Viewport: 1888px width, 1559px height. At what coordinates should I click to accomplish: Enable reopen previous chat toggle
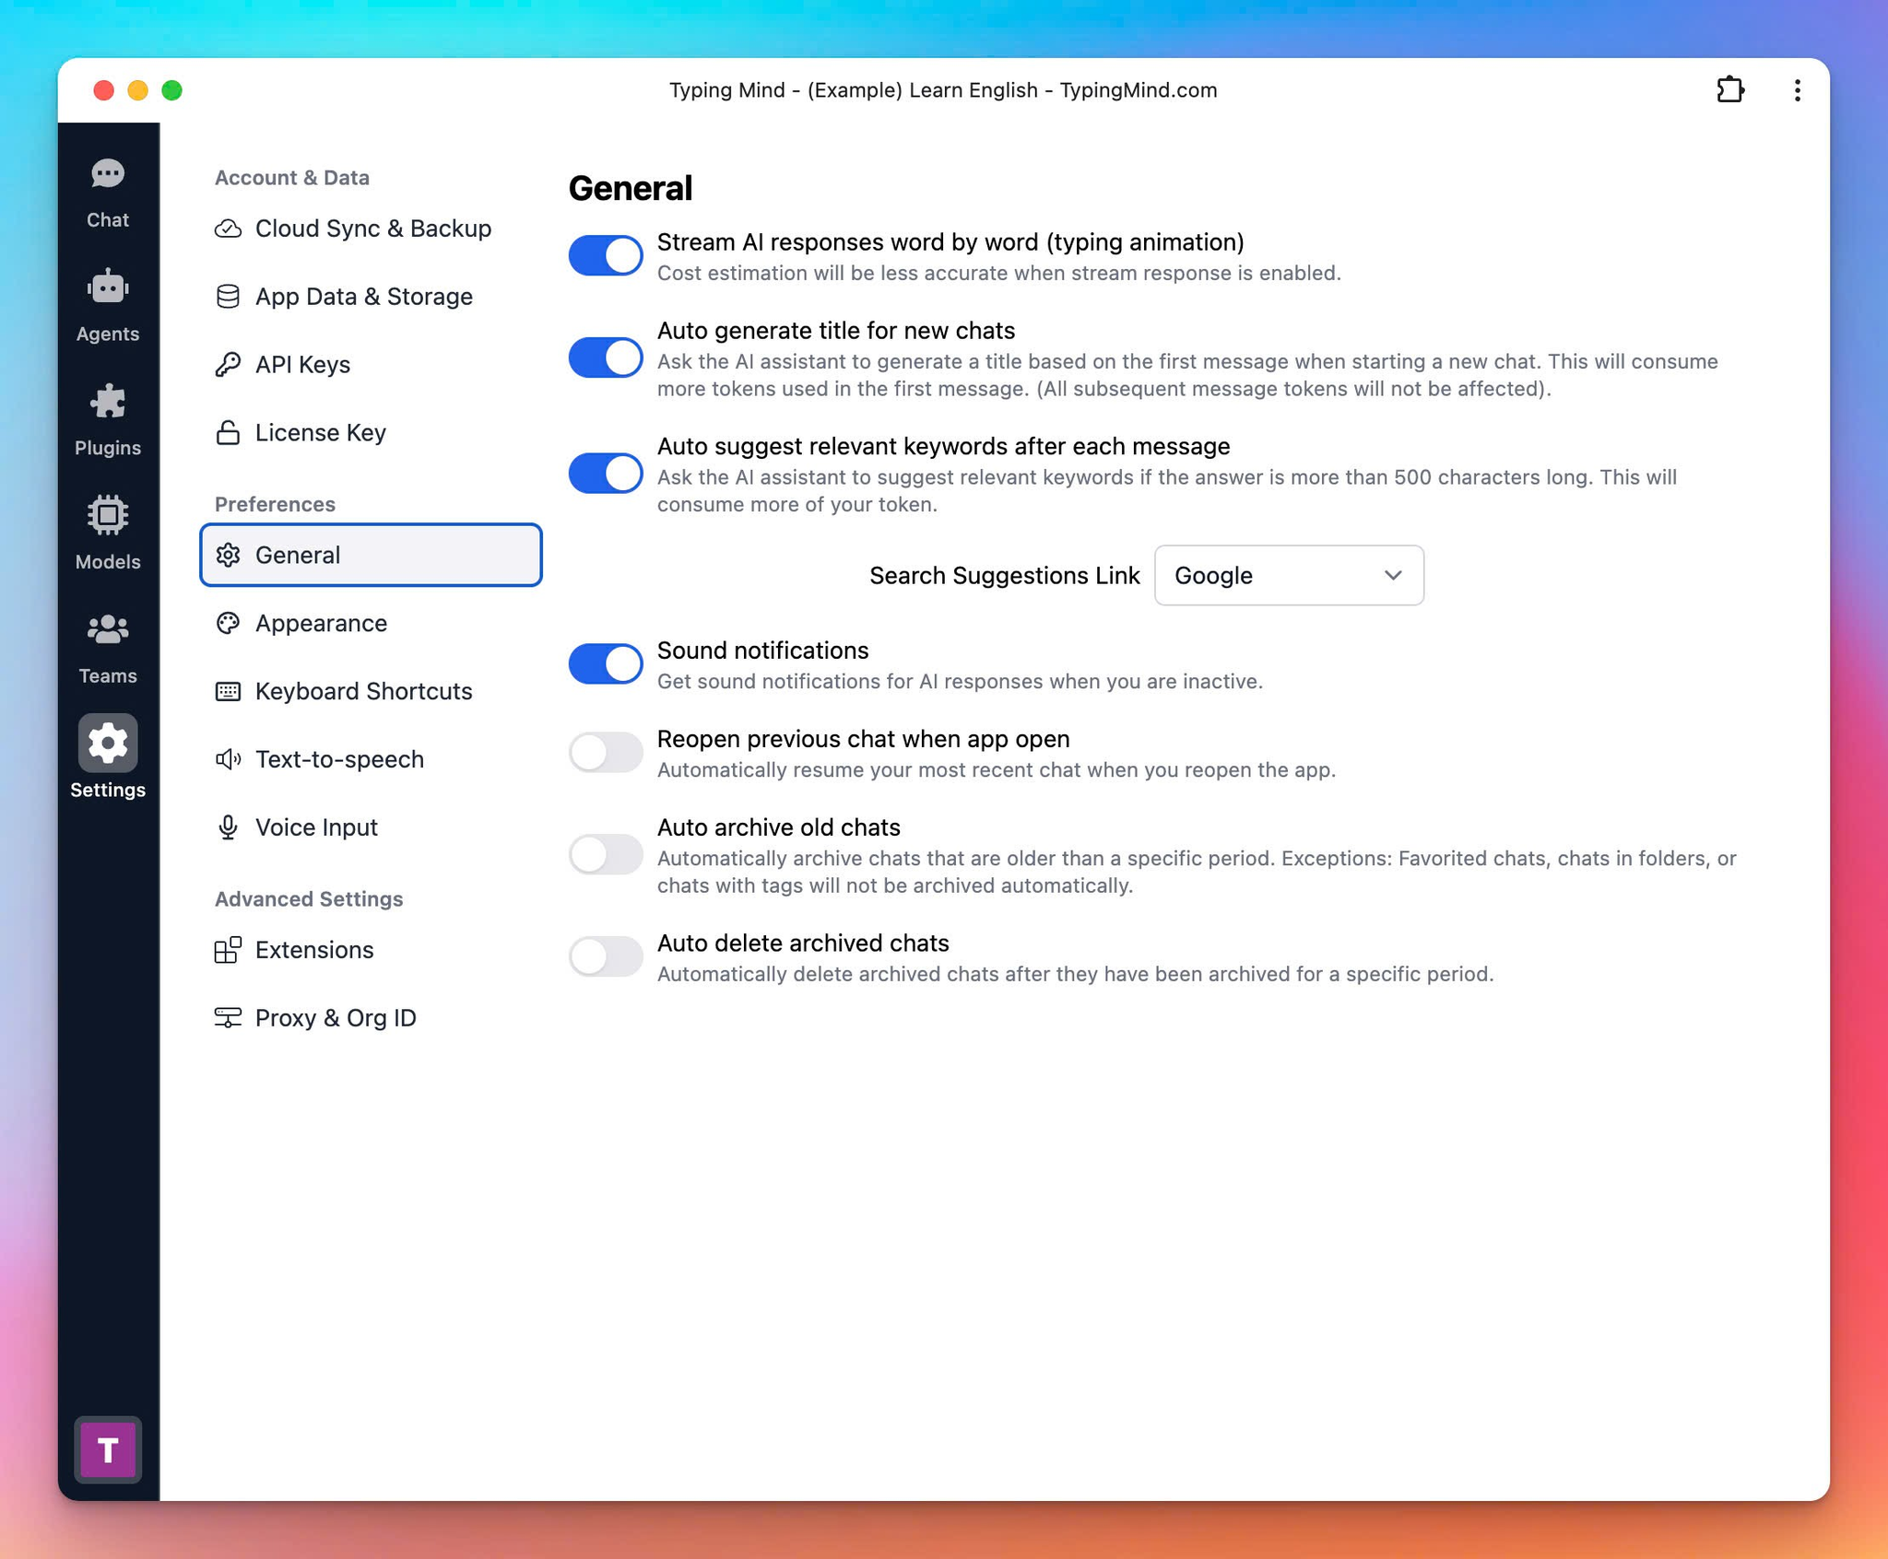[x=606, y=752]
